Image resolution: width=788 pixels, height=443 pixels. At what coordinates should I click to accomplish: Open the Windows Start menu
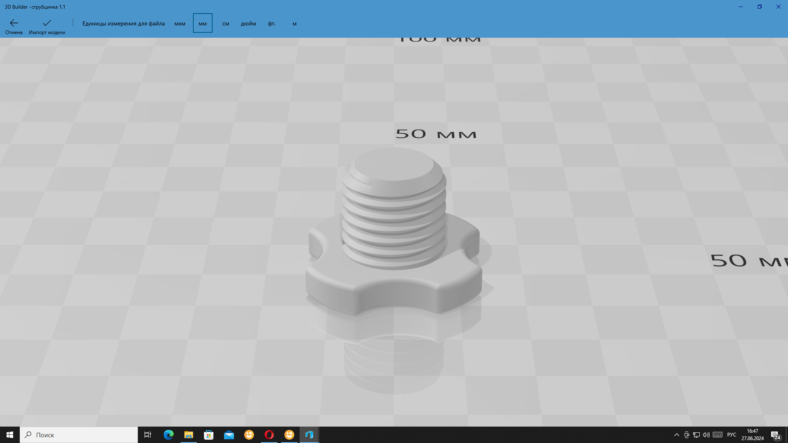pyautogui.click(x=10, y=435)
